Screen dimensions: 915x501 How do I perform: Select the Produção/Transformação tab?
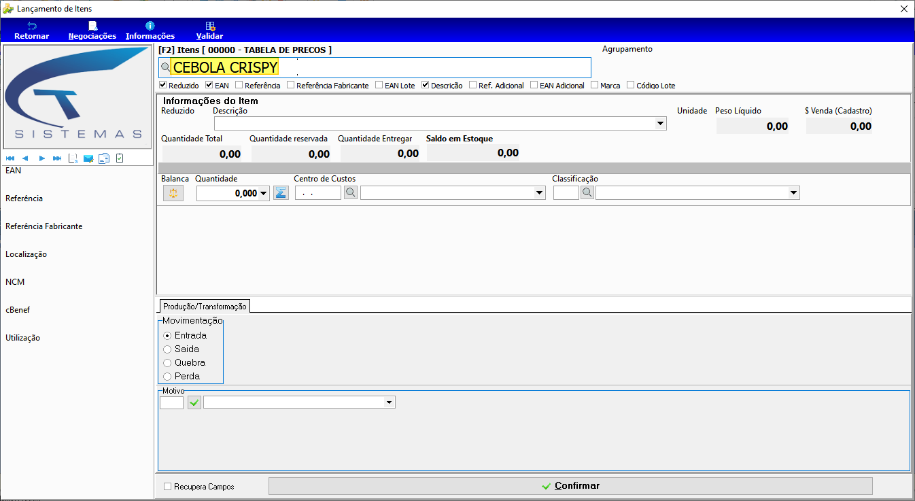[204, 307]
